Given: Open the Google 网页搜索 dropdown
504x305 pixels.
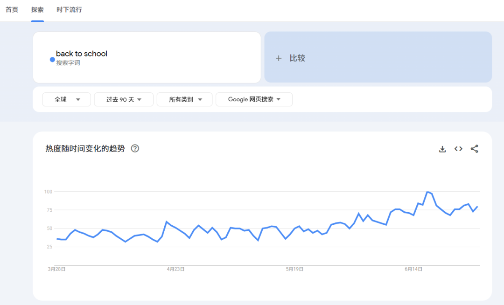Looking at the screenshot, I should tap(254, 99).
